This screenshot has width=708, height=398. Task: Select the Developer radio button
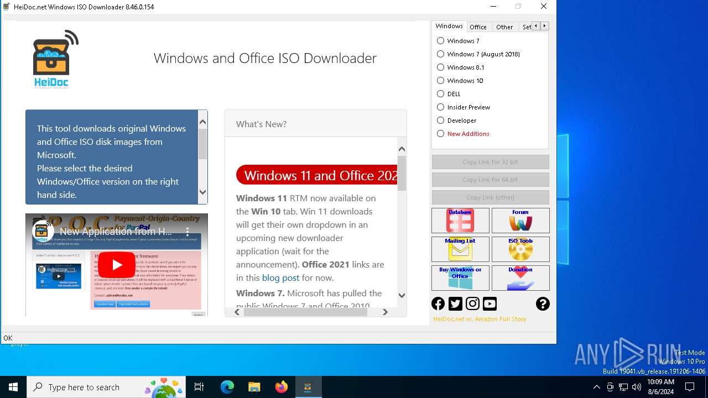click(x=440, y=120)
